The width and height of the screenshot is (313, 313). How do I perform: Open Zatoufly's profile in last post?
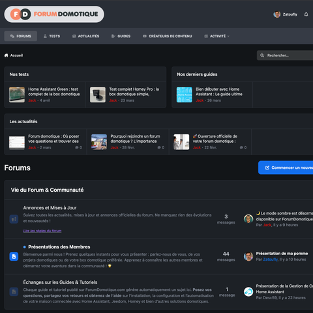click(271, 260)
